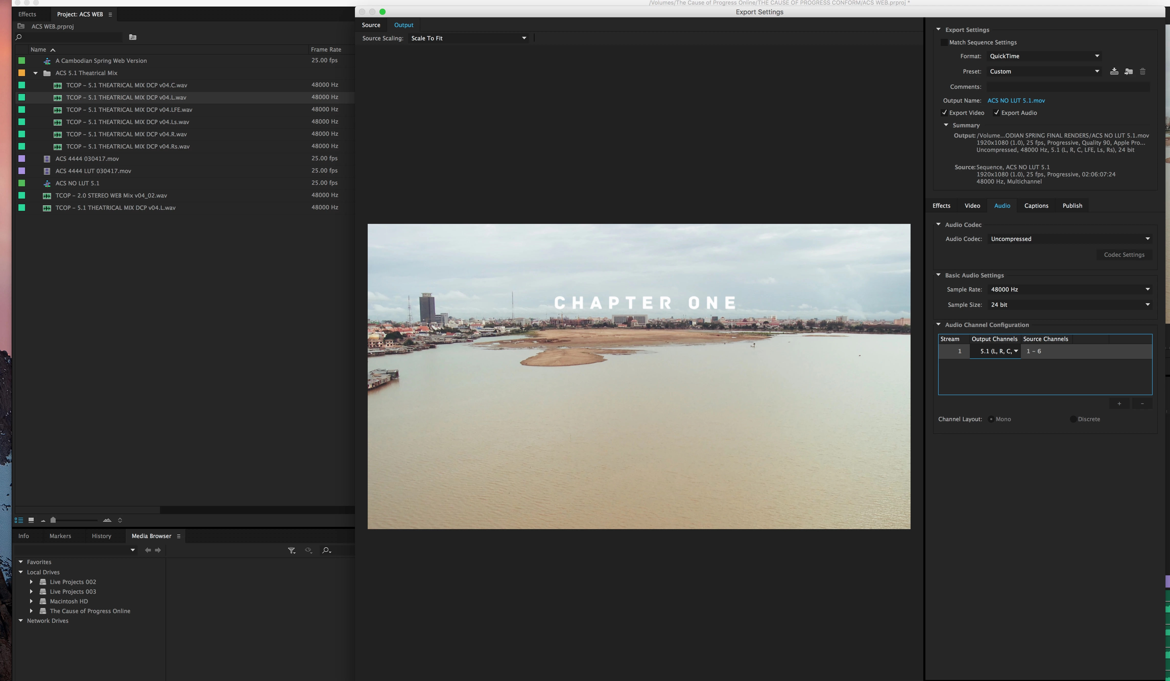Switch to the Video settings tab
The width and height of the screenshot is (1170, 681).
[972, 206]
